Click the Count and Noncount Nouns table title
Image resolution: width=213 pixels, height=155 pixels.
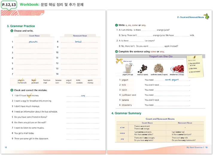[160, 119]
